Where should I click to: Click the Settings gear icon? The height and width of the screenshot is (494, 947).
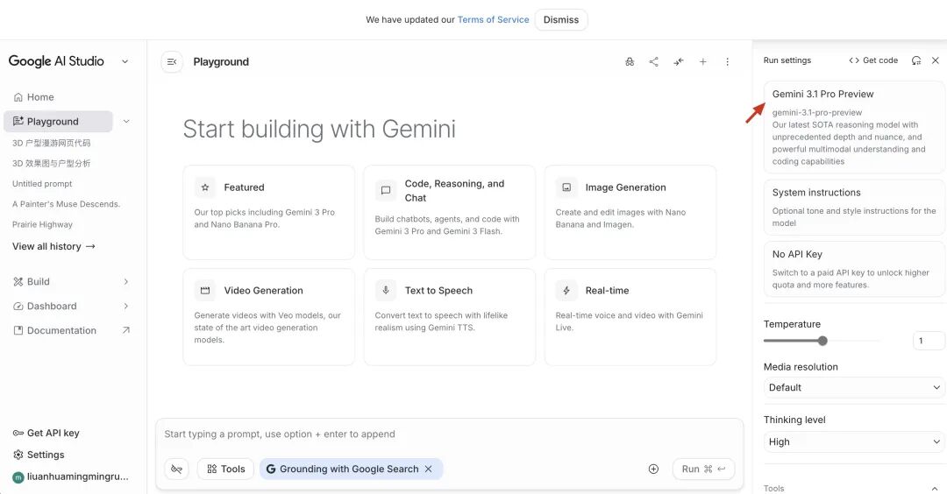(18, 455)
